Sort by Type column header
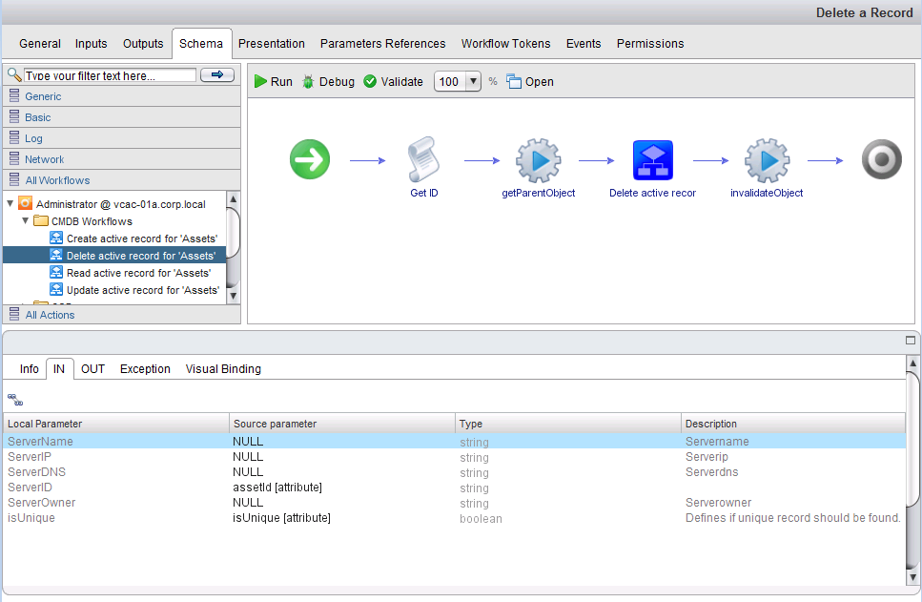 point(568,423)
